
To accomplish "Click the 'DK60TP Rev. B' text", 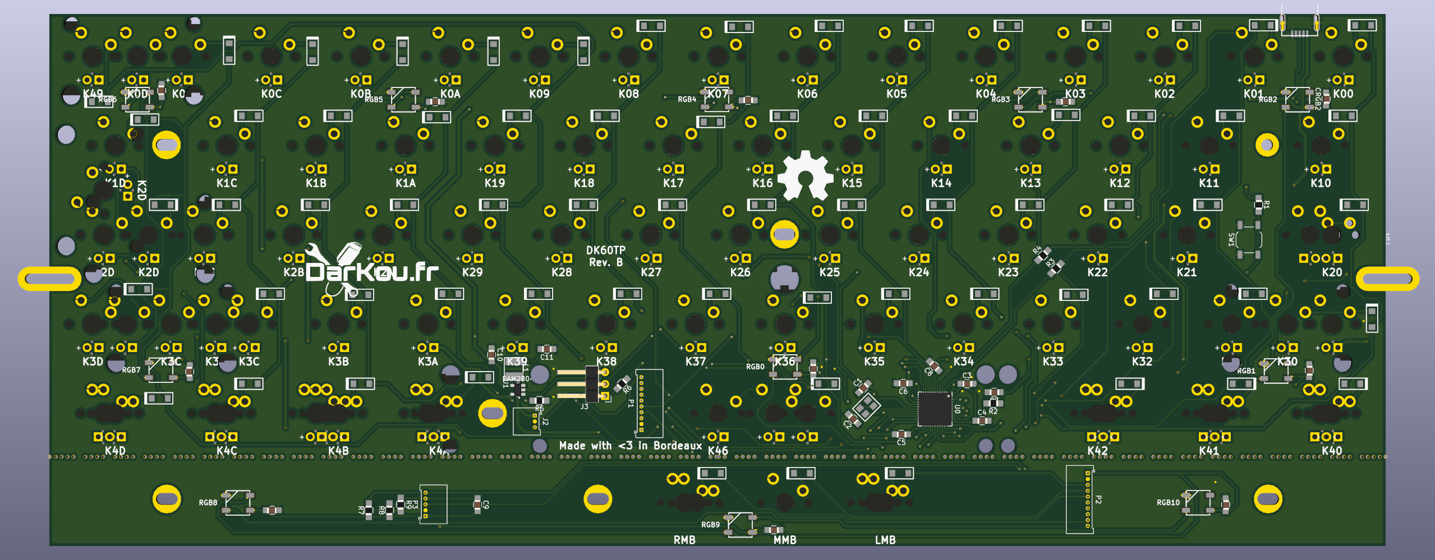I will 605,256.
